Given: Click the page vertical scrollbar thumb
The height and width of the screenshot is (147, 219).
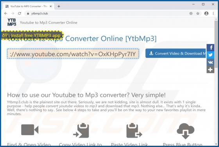Looking at the screenshot, I should [x=216, y=44].
